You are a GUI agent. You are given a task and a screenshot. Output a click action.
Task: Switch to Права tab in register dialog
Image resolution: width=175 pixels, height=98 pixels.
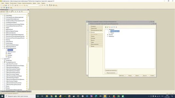(96, 42)
